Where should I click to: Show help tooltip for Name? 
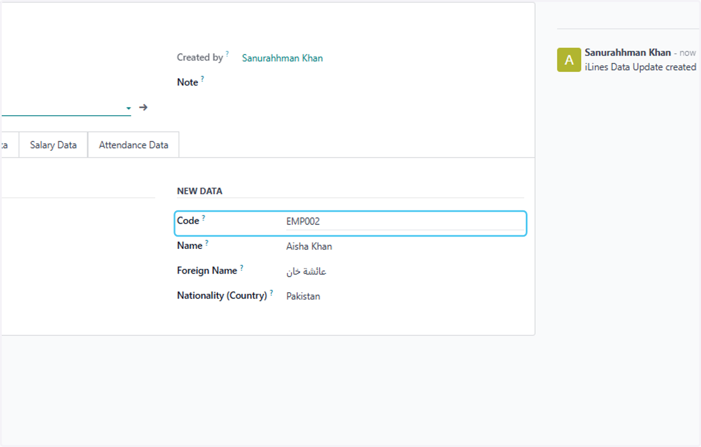(x=207, y=242)
